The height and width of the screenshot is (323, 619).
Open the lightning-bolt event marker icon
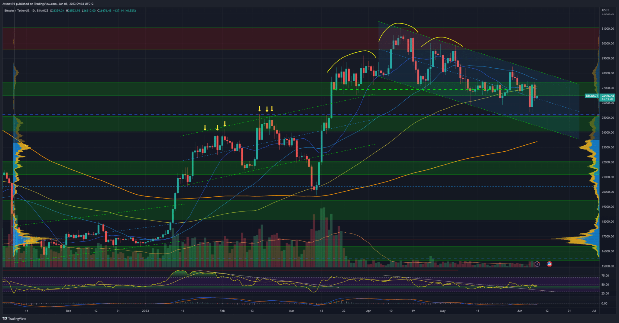(537, 264)
